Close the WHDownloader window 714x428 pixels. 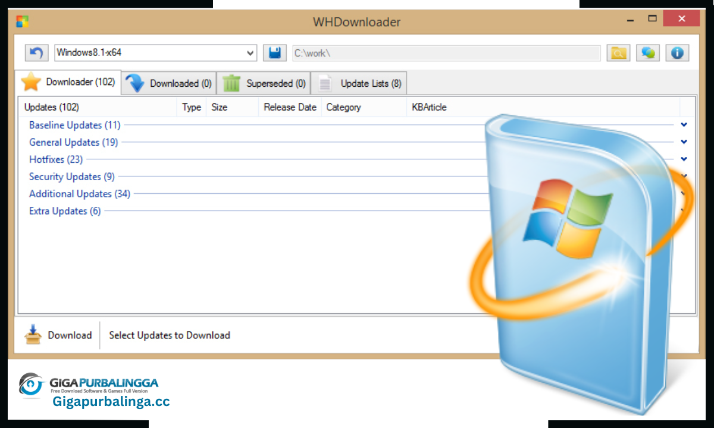pyautogui.click(x=681, y=19)
